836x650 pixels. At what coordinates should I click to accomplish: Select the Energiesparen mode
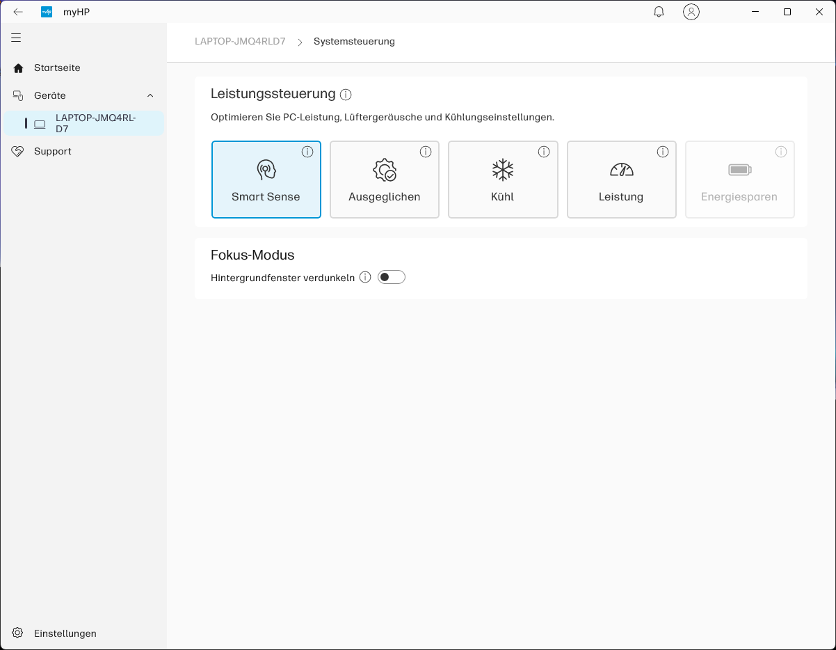(x=740, y=180)
